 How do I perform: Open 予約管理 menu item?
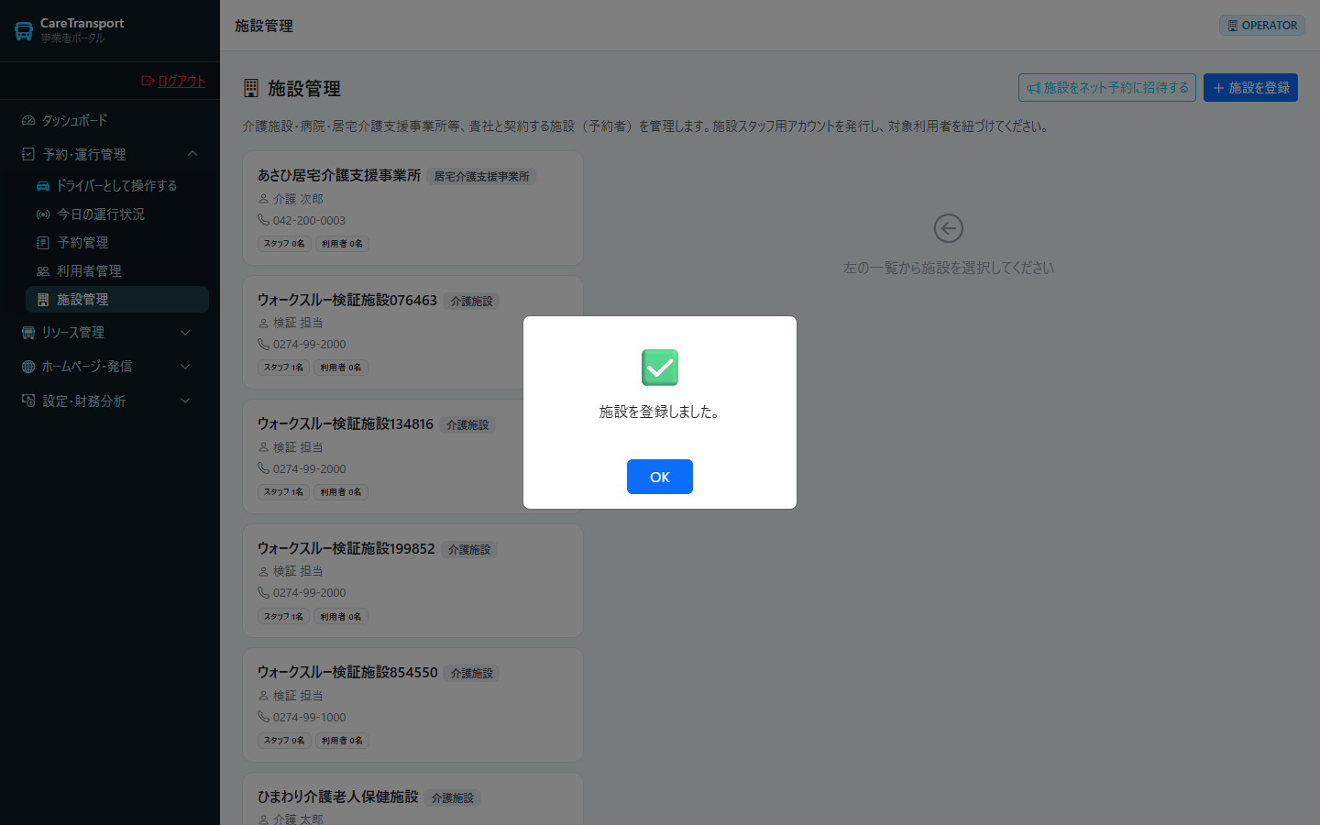117,242
